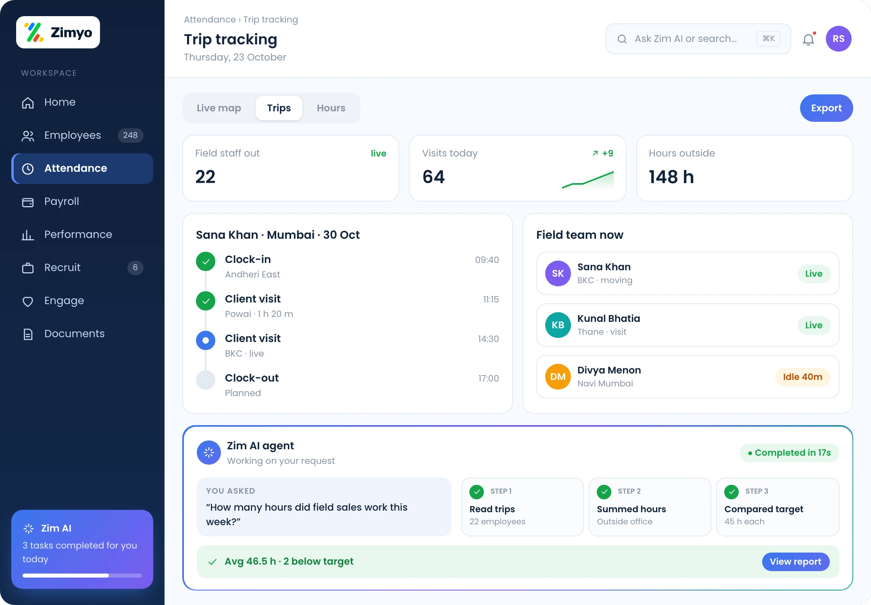
Task: Open the Field staff out card
Action: click(291, 168)
